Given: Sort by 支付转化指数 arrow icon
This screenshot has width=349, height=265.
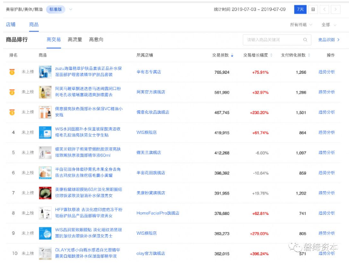Looking at the screenshot, I should (x=309, y=55).
